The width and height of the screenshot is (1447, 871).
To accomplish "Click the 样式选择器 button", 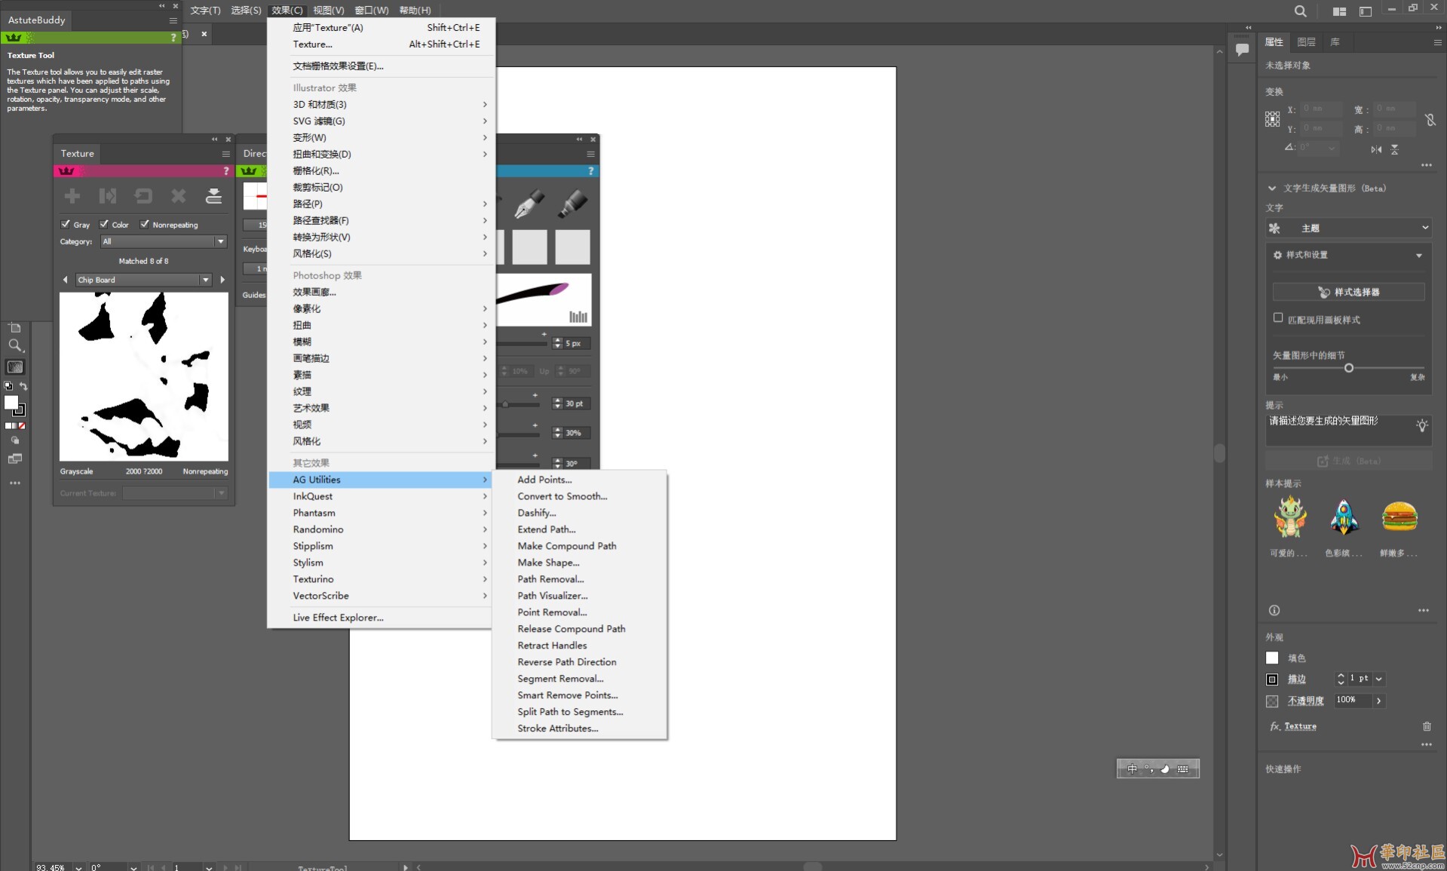I will click(1348, 292).
